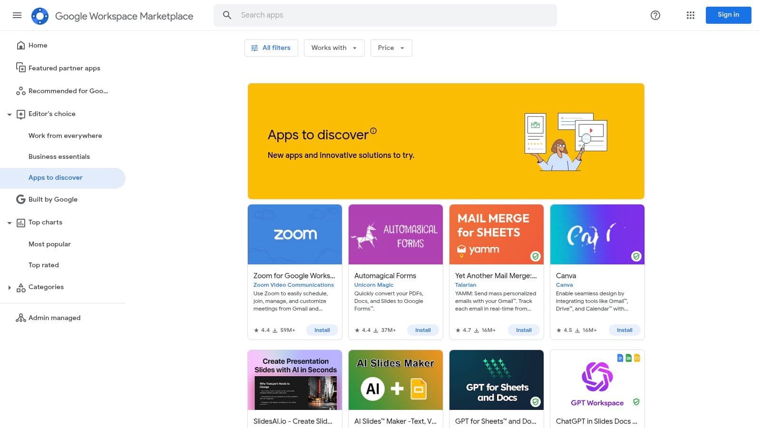Click the search magnifier icon
Viewport: 761px width, 428px height.
[x=227, y=15]
